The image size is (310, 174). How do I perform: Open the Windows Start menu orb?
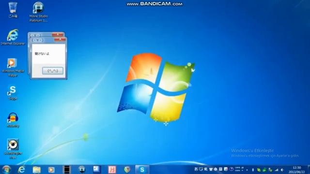(6, 170)
